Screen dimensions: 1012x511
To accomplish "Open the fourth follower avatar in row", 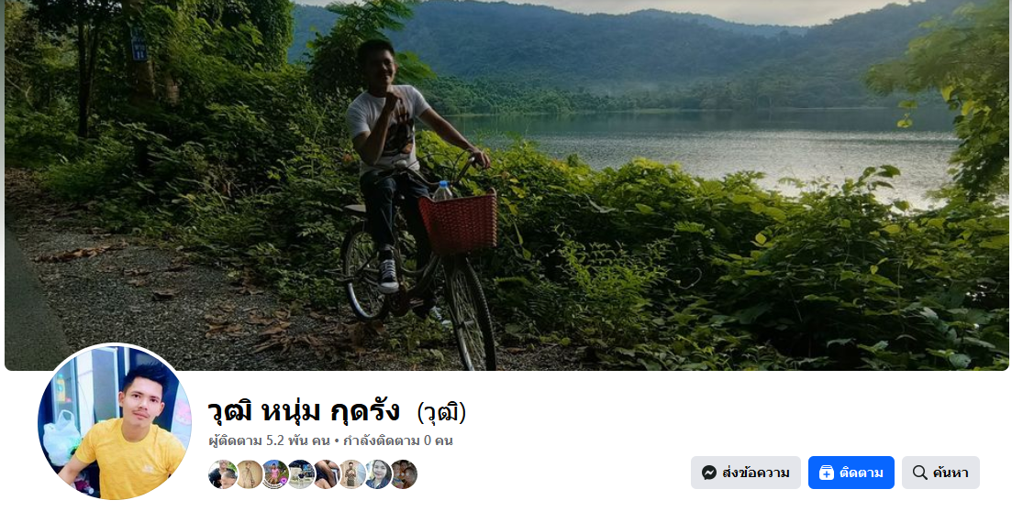I will 300,474.
